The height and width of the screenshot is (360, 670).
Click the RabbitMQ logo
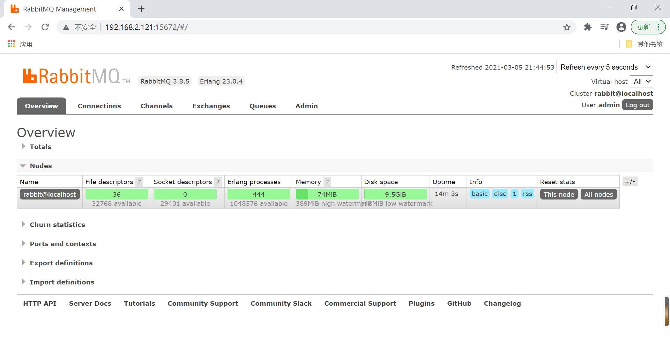76,76
